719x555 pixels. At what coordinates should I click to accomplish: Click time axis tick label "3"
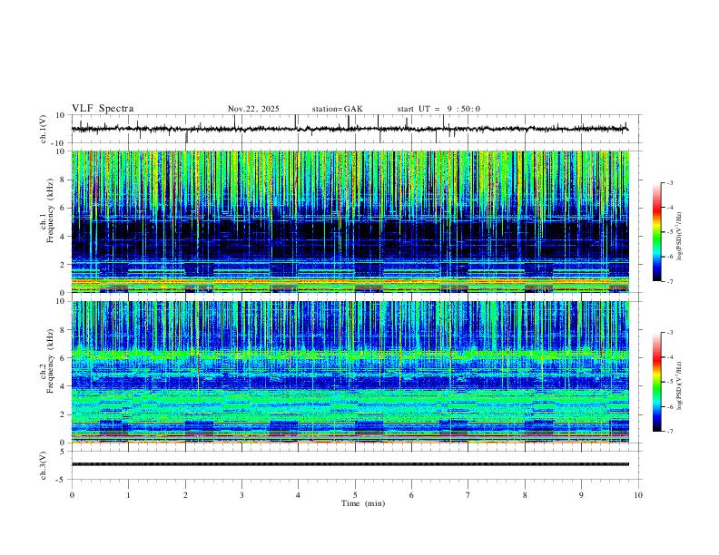tap(241, 495)
